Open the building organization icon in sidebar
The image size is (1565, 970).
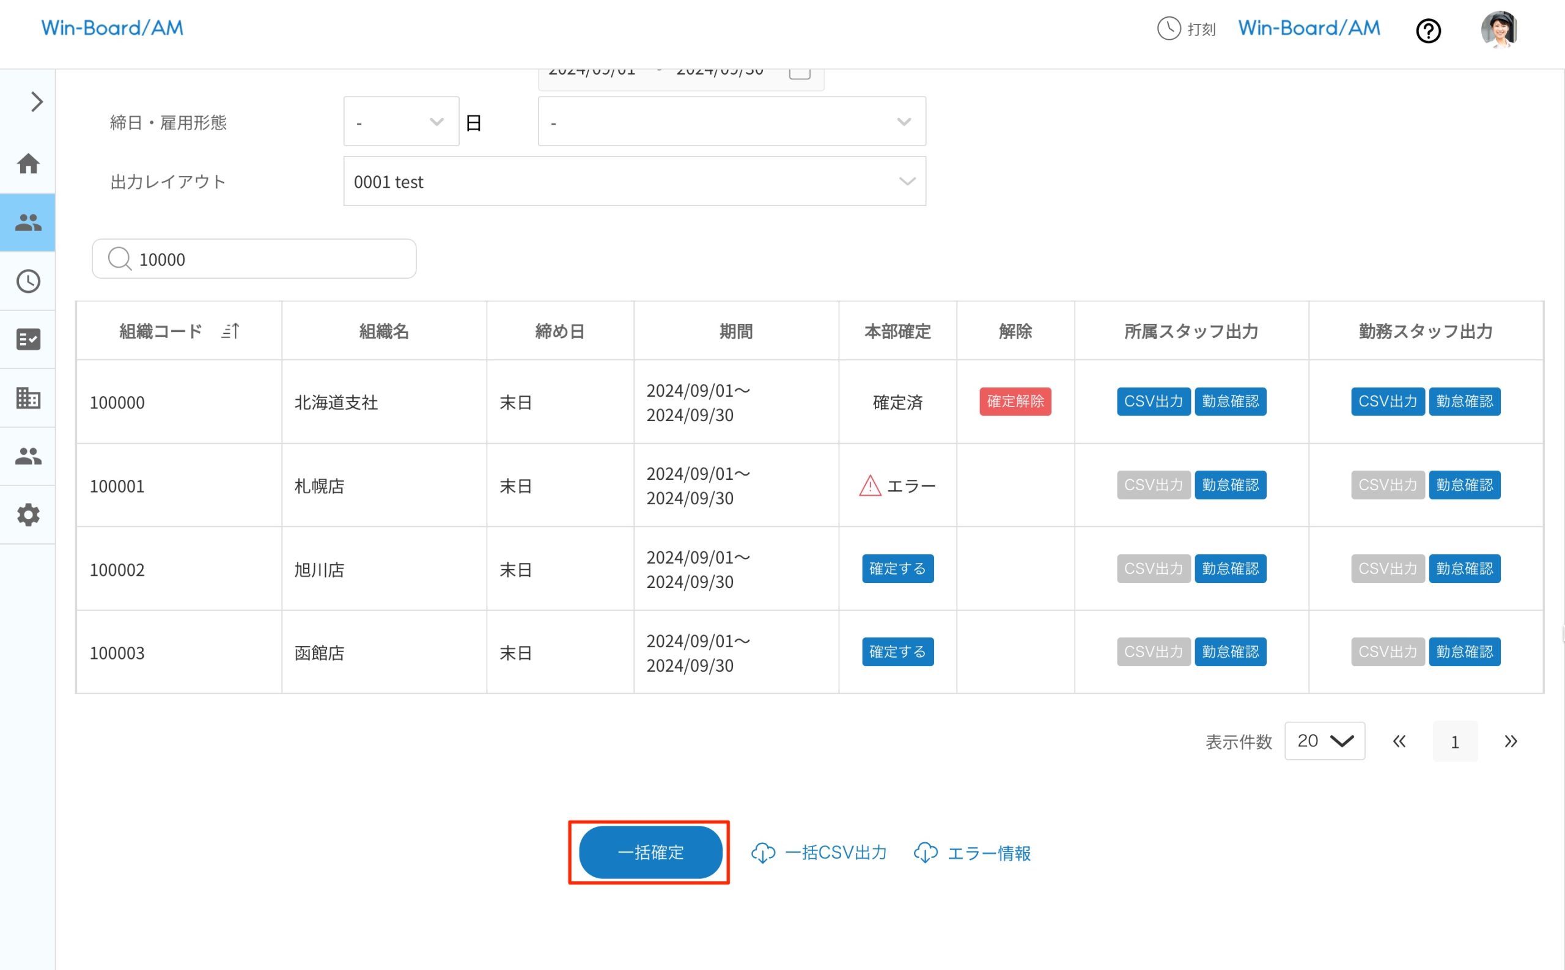pos(28,398)
